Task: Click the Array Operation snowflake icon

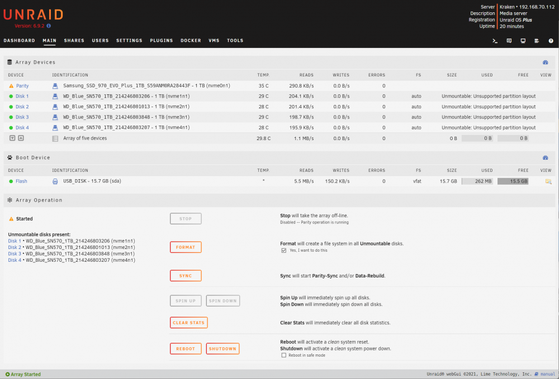Action: (x=10, y=200)
